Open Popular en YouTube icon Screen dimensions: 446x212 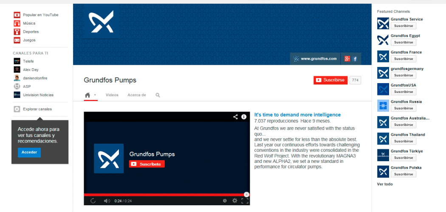17,15
